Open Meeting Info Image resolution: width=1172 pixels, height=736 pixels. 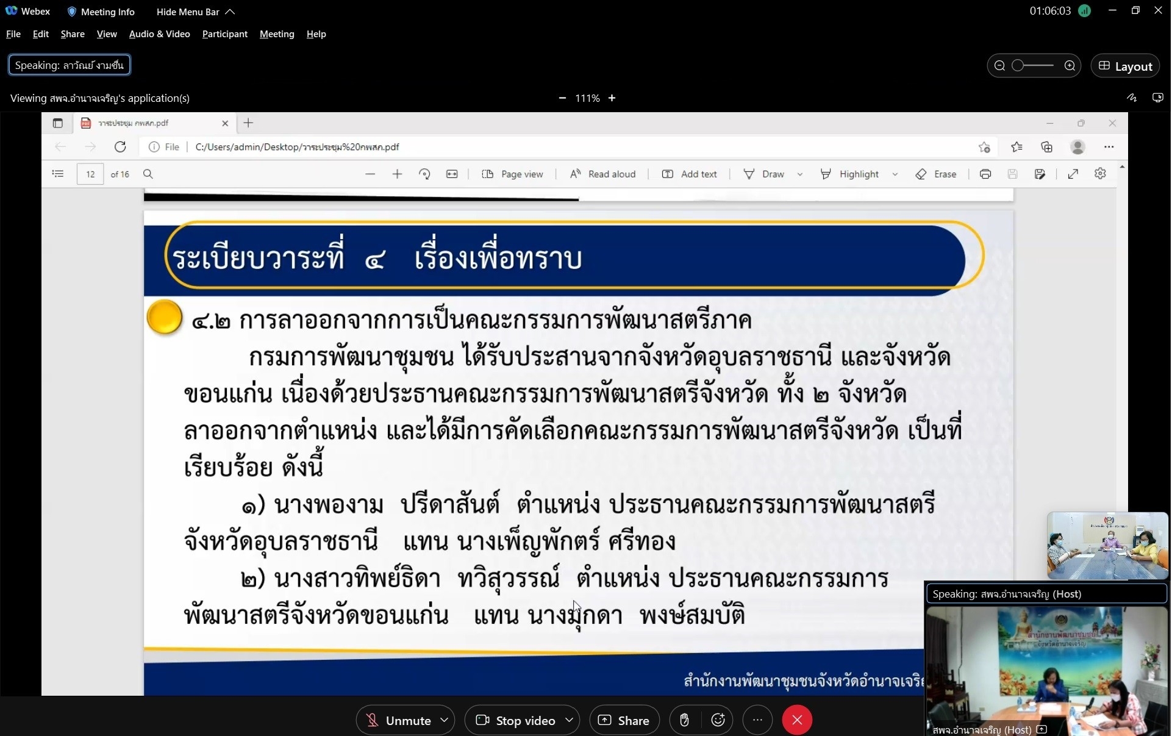coord(101,12)
